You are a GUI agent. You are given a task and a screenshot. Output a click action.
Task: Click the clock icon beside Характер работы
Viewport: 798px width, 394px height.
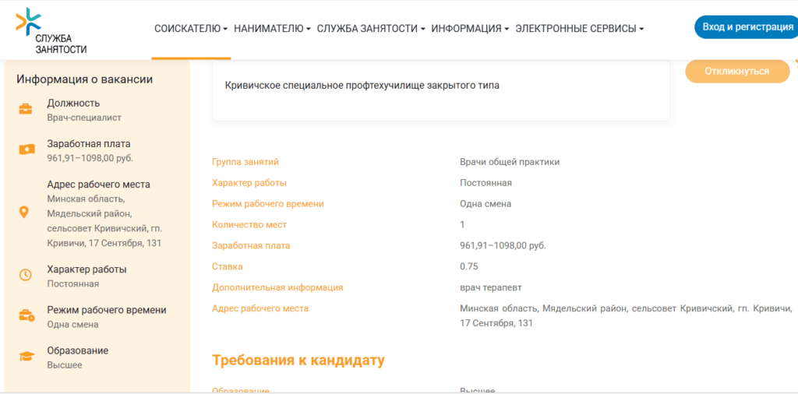(x=26, y=276)
